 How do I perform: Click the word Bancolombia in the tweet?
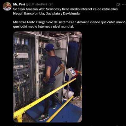(x=34, y=14)
